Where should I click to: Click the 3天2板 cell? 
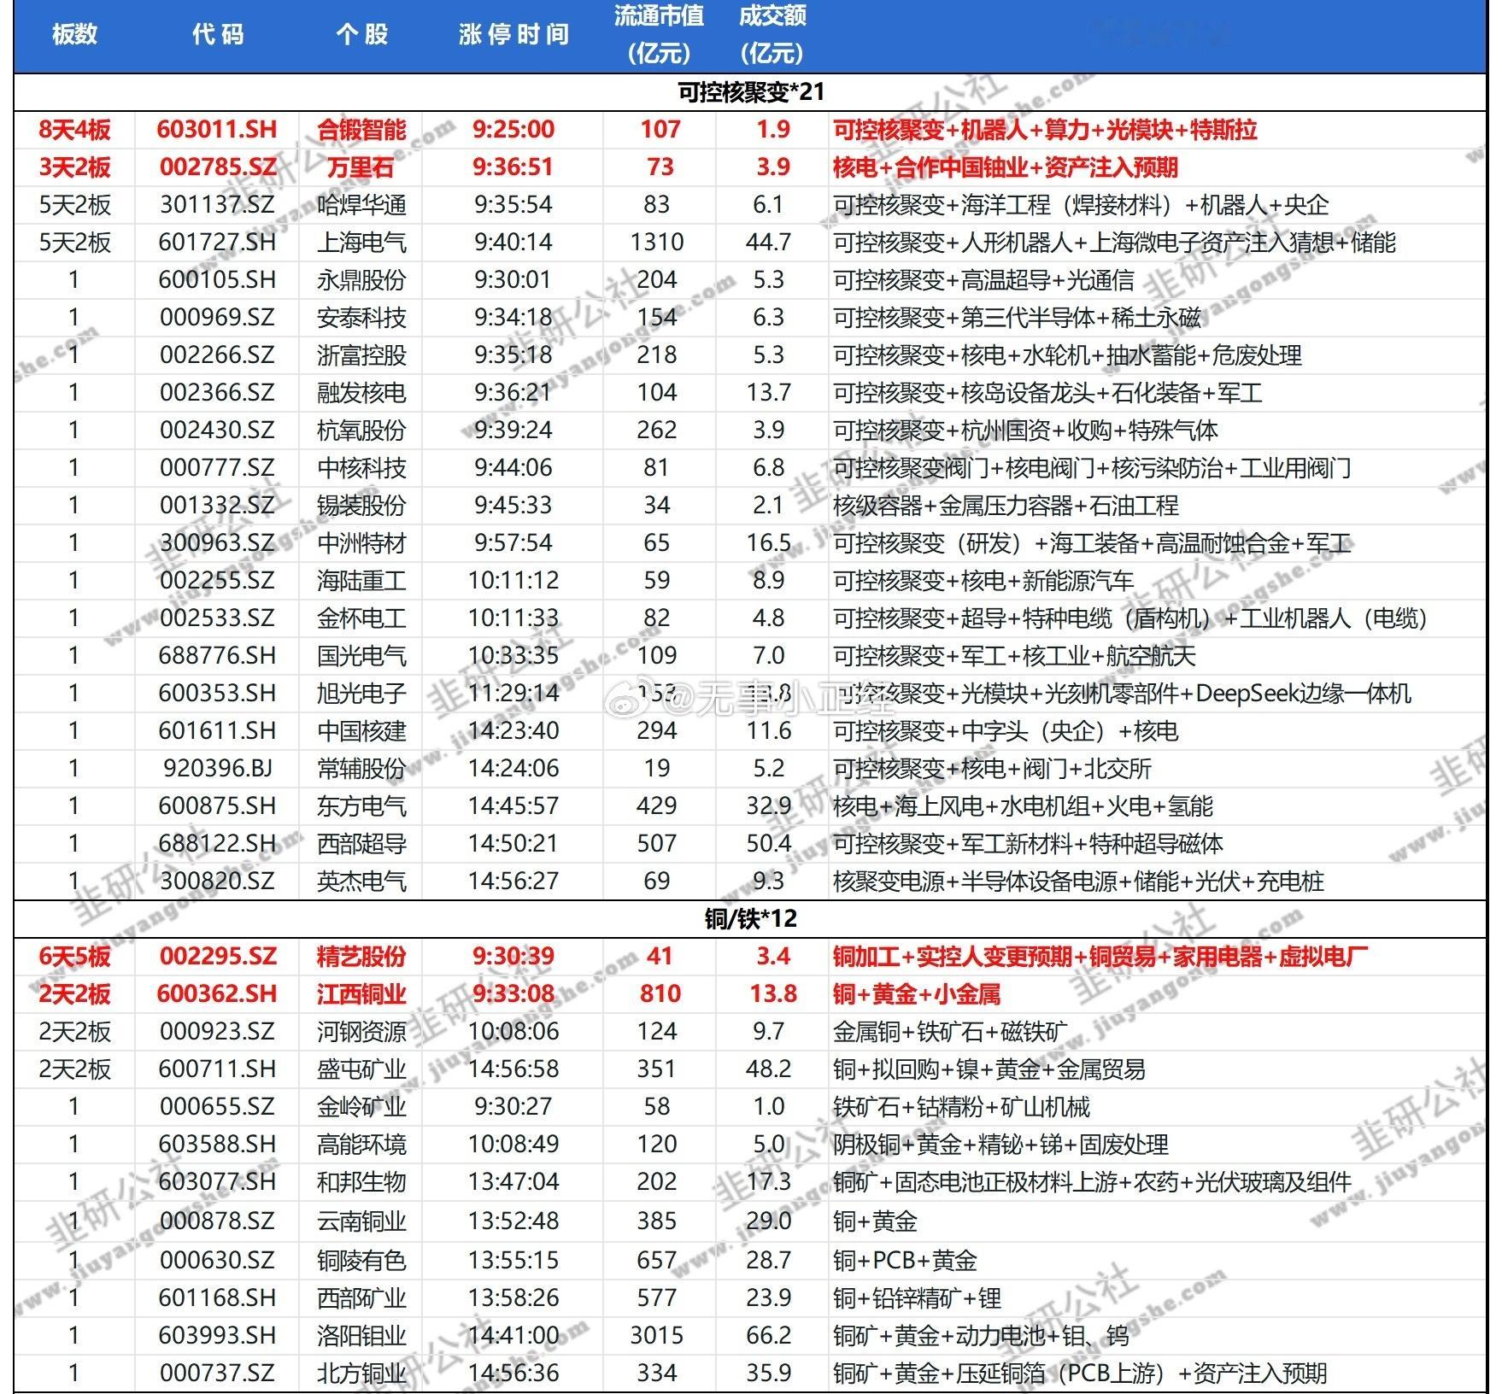(x=74, y=167)
